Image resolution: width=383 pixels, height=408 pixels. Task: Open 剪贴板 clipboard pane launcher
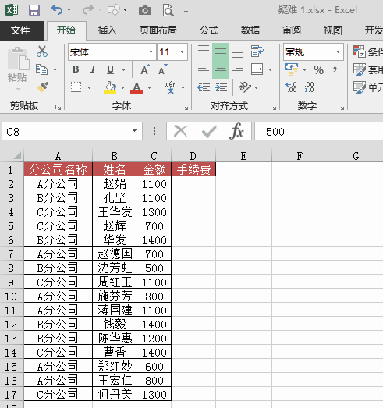(x=58, y=107)
